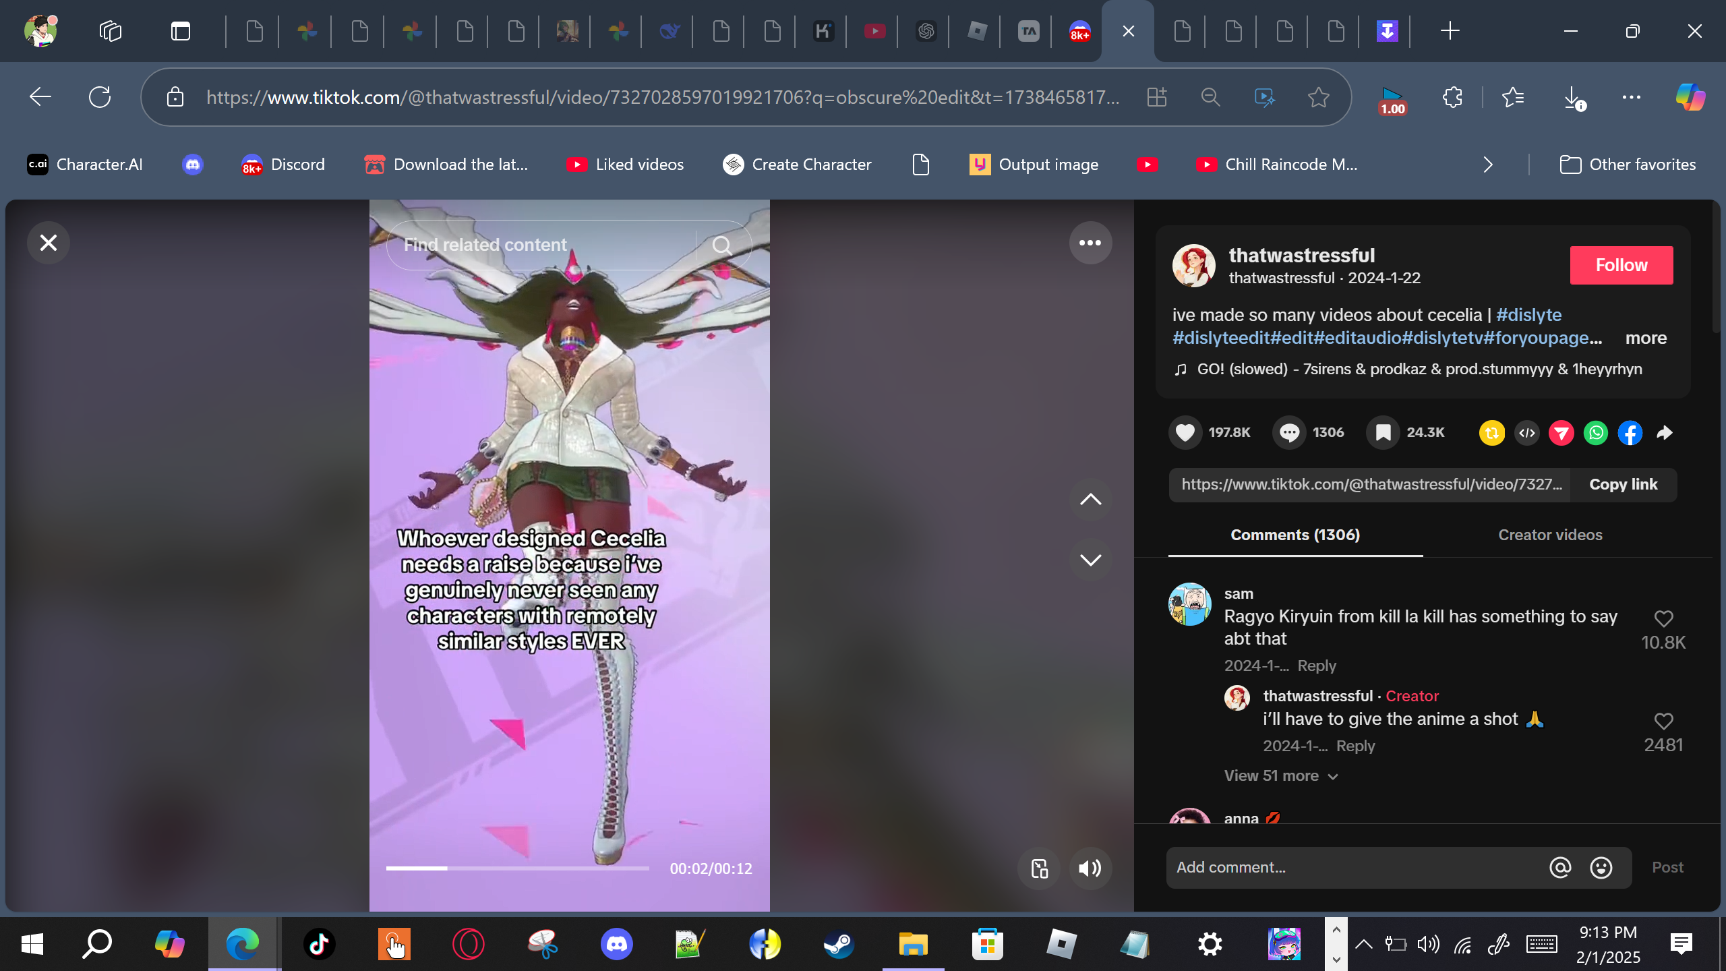Share the video via the WhatsApp icon
1726x971 pixels.
(1595, 433)
